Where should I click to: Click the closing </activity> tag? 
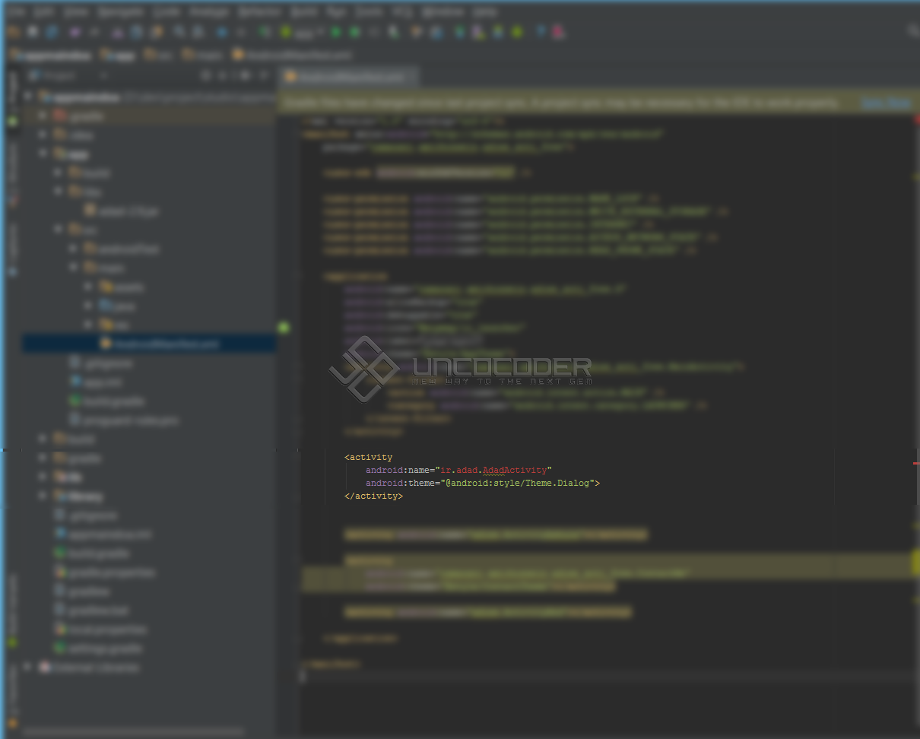374,496
